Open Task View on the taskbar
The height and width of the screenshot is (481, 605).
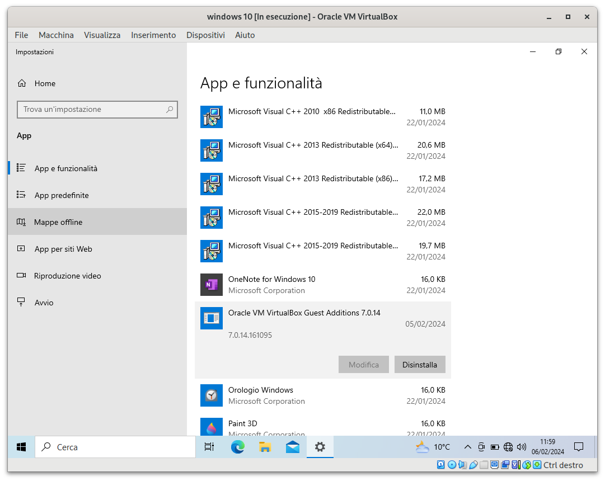209,447
